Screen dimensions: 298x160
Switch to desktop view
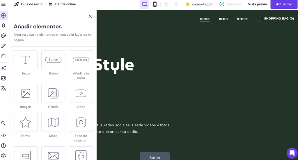(145, 4)
